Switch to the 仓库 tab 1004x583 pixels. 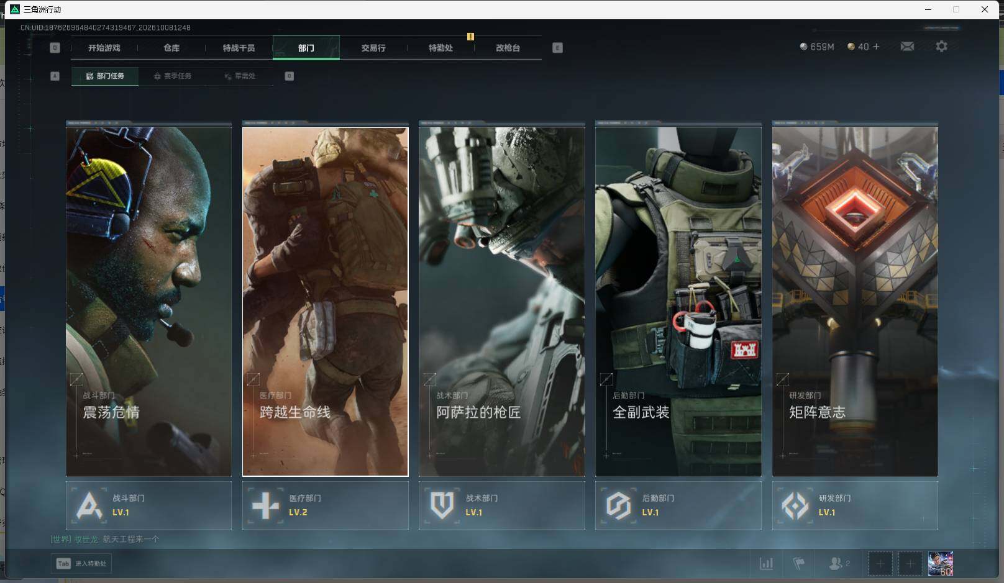pos(171,48)
